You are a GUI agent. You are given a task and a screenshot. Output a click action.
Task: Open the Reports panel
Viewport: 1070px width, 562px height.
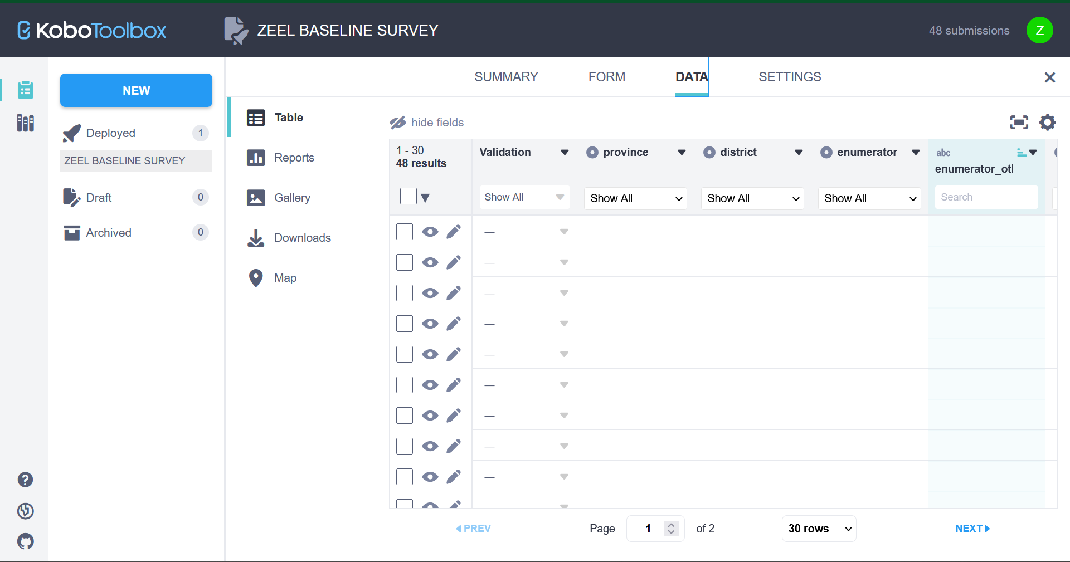click(x=295, y=158)
